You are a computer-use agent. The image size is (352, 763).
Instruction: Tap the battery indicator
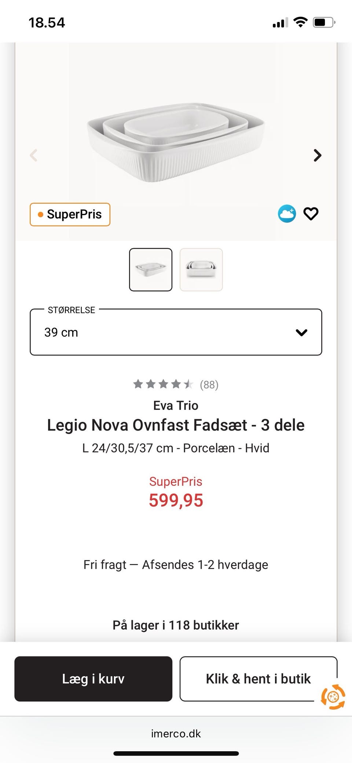324,22
